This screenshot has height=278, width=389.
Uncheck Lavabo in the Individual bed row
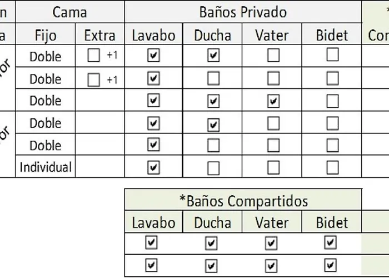[154, 167]
